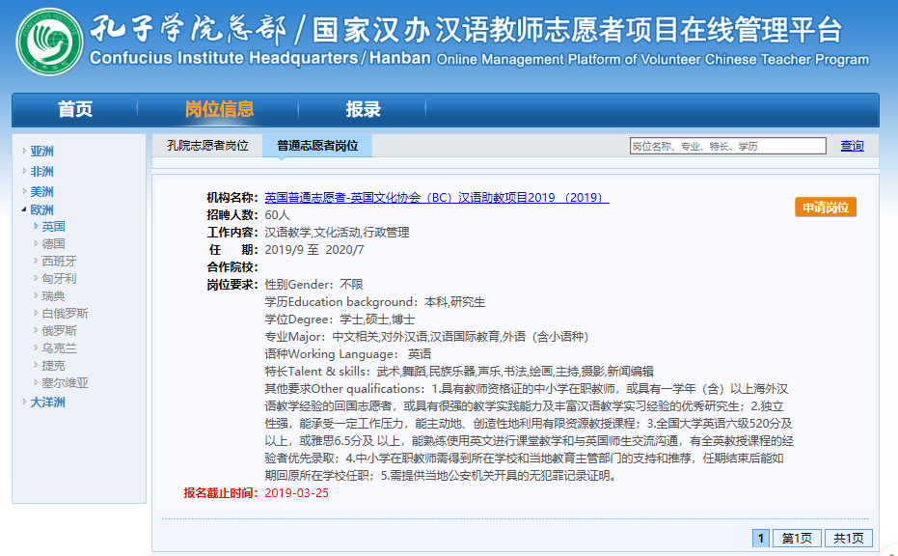The image size is (898, 556).
Task: Click the 工作内容 value 汉语教学,文化活动,行政管理
Action: [x=337, y=233]
